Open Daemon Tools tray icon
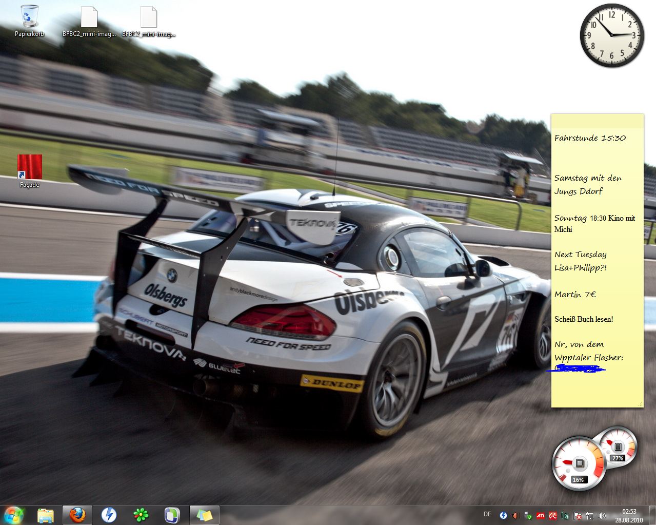This screenshot has height=525, width=656. click(x=503, y=515)
